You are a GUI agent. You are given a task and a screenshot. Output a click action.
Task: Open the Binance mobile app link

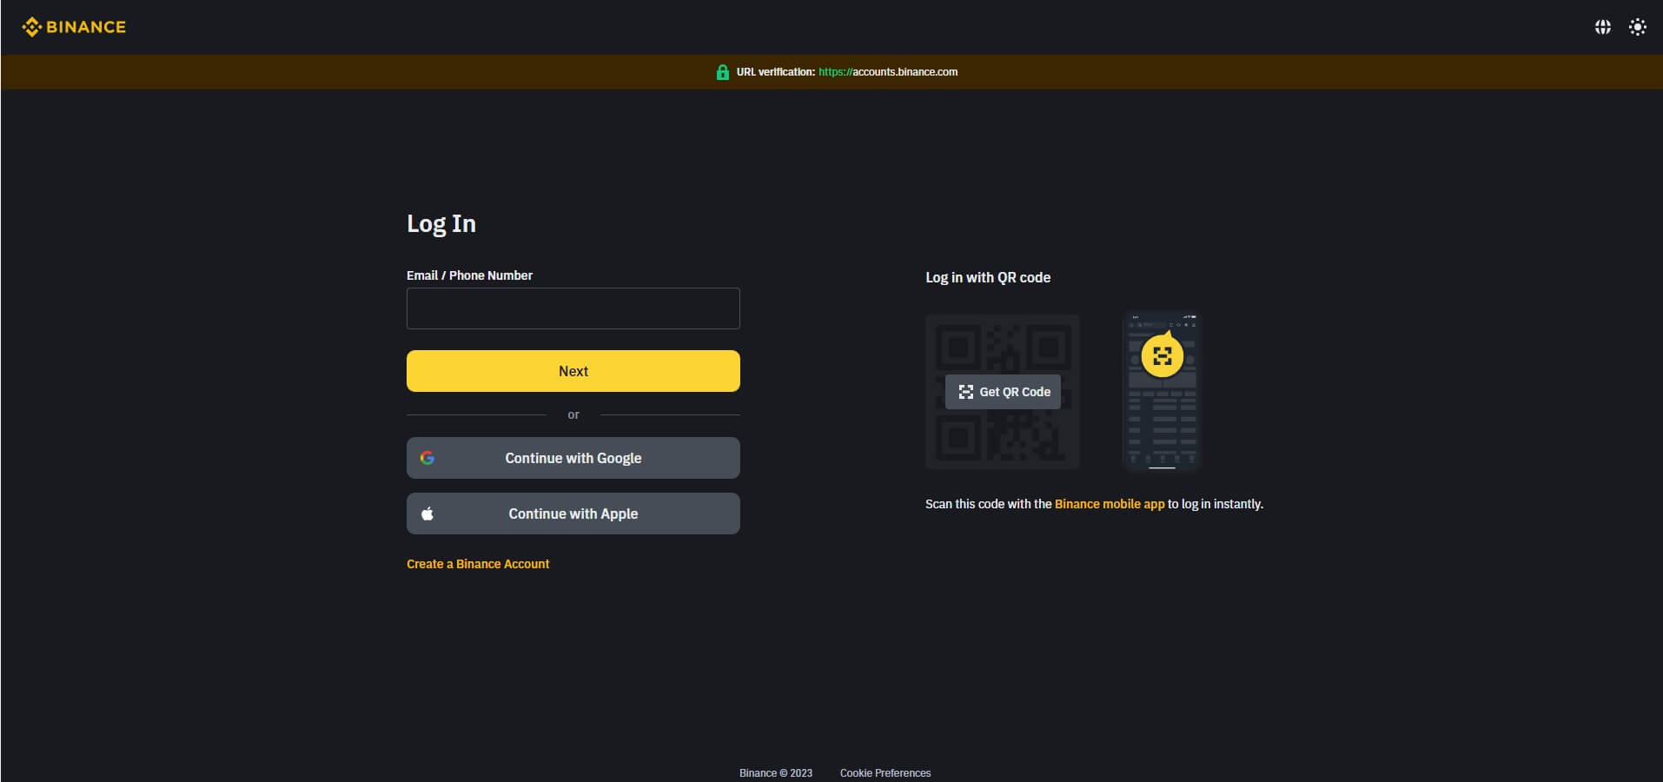[x=1110, y=504]
